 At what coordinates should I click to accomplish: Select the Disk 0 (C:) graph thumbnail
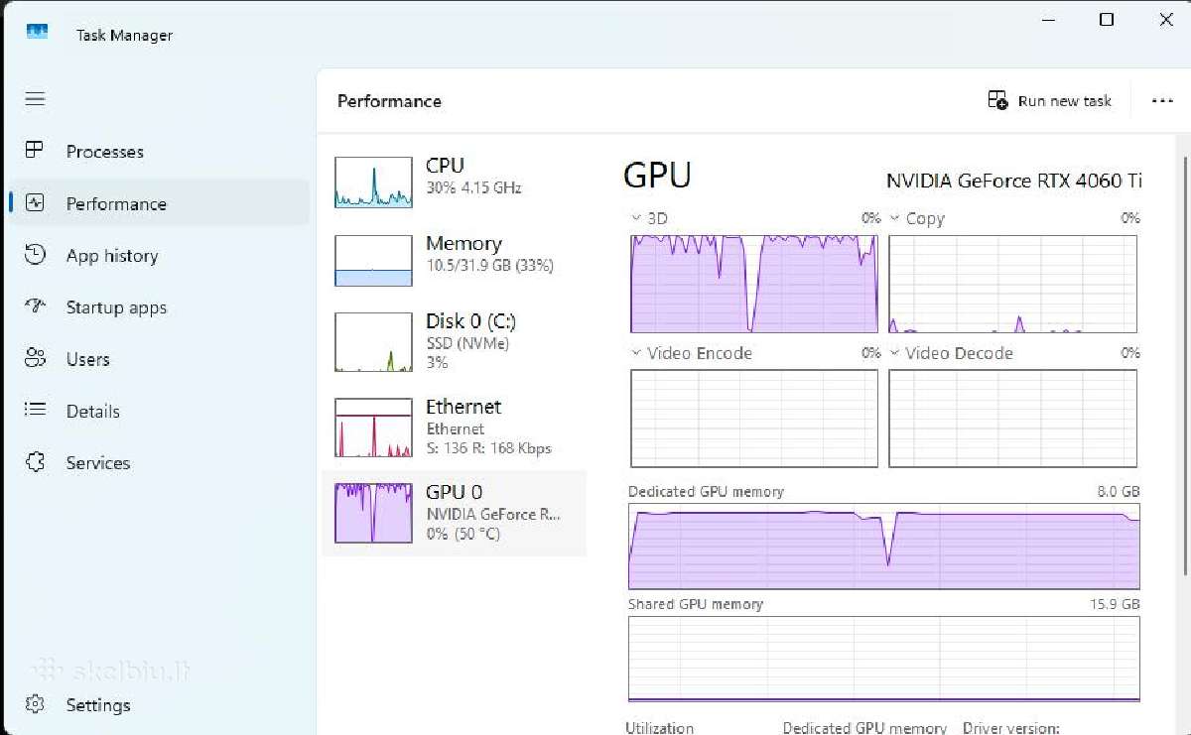tap(374, 342)
